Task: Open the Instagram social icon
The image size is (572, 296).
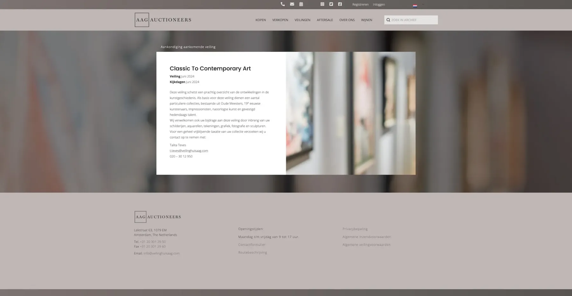Action: [x=322, y=4]
